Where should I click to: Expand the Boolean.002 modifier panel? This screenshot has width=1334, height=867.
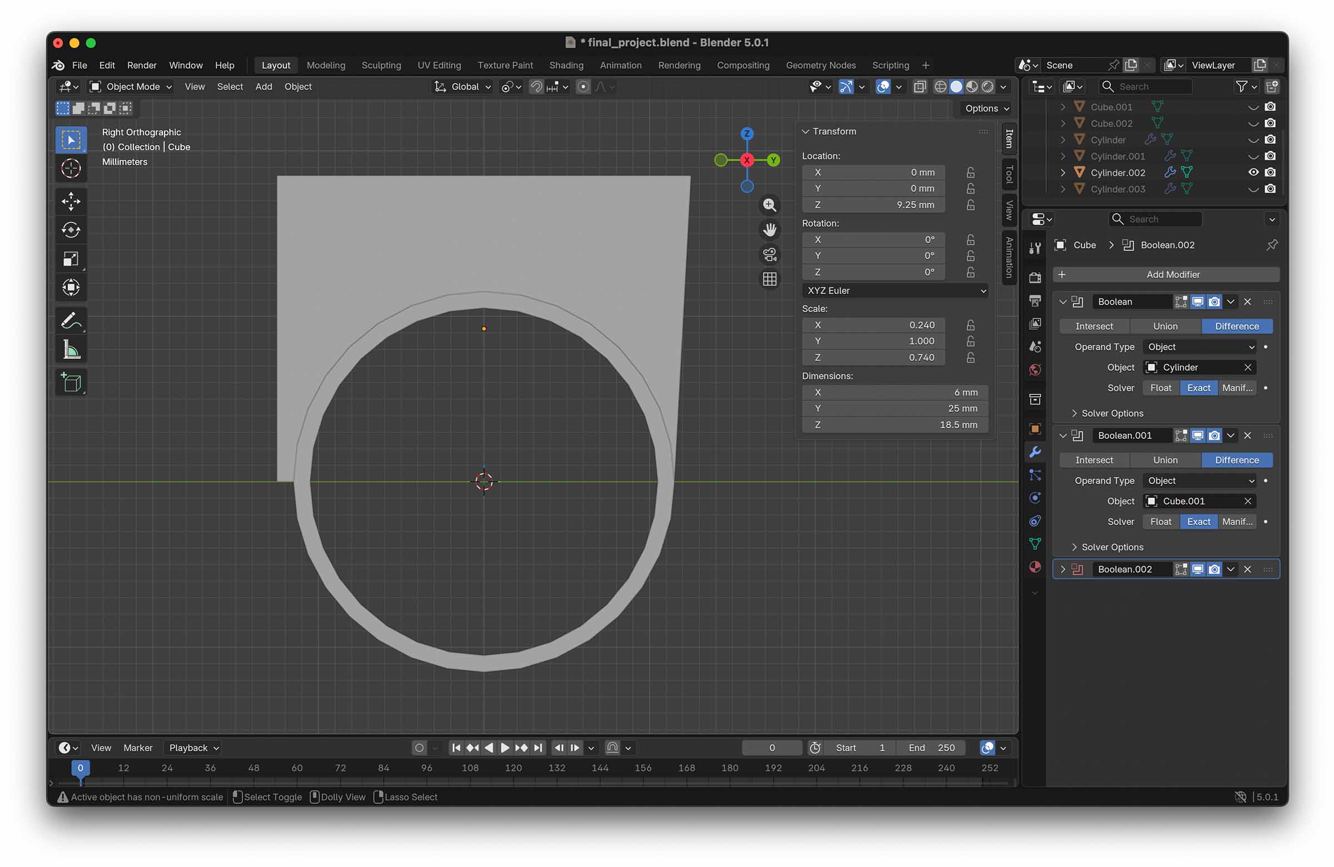1063,569
